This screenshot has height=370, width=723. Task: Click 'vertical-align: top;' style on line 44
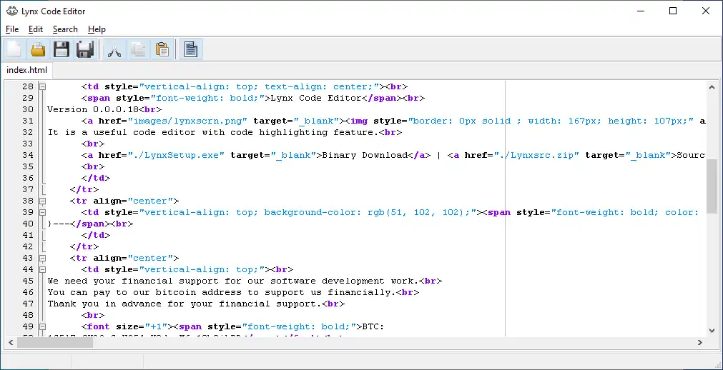[x=202, y=269]
